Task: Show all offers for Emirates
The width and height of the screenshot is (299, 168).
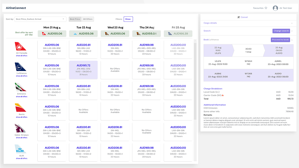Action: 22,97
